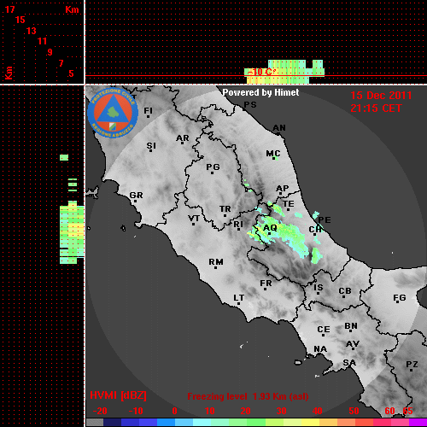This screenshot has width=427, height=427.
Task: Click the CB city marker
Action: (343, 296)
